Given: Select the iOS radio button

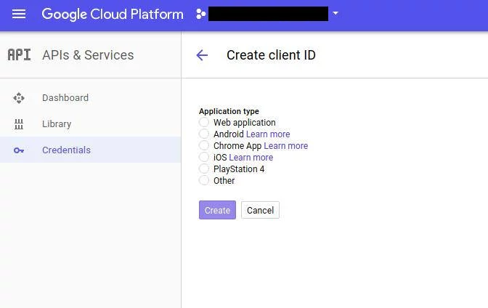Looking at the screenshot, I should (204, 157).
